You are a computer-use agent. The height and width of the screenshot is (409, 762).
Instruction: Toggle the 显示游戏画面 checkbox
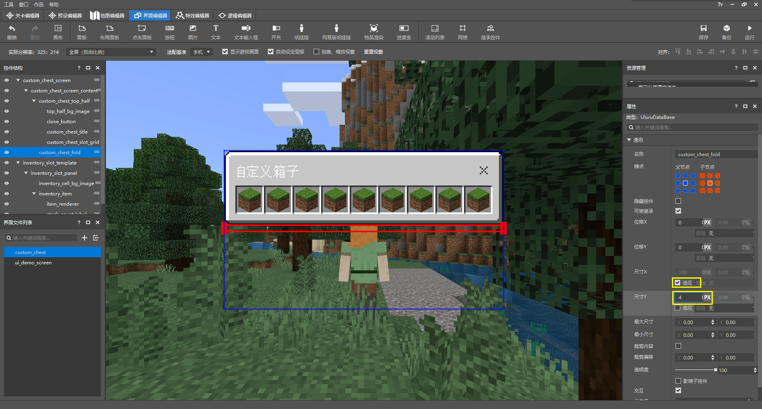pos(225,52)
